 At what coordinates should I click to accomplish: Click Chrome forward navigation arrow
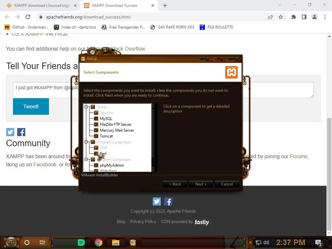click(18, 17)
